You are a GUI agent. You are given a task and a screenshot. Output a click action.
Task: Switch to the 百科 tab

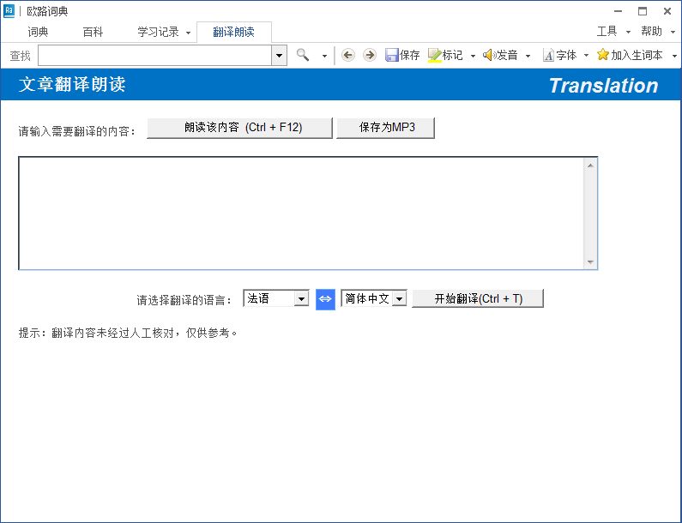(x=93, y=32)
